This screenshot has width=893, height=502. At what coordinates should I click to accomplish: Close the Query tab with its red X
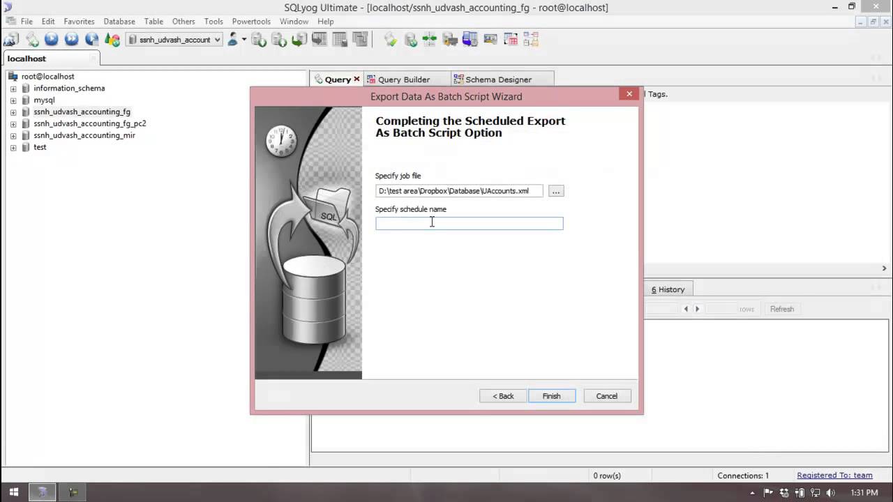point(357,79)
